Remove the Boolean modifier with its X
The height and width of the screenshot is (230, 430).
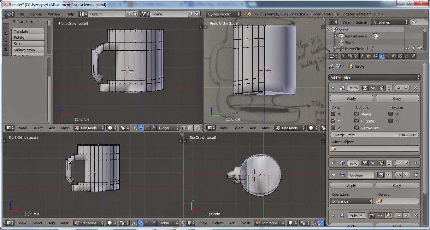click(415, 175)
